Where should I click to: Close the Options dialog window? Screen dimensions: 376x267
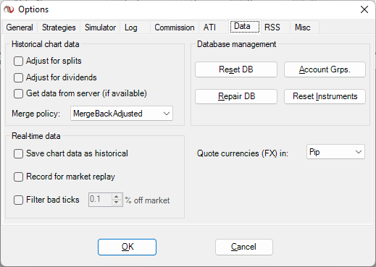(x=364, y=9)
